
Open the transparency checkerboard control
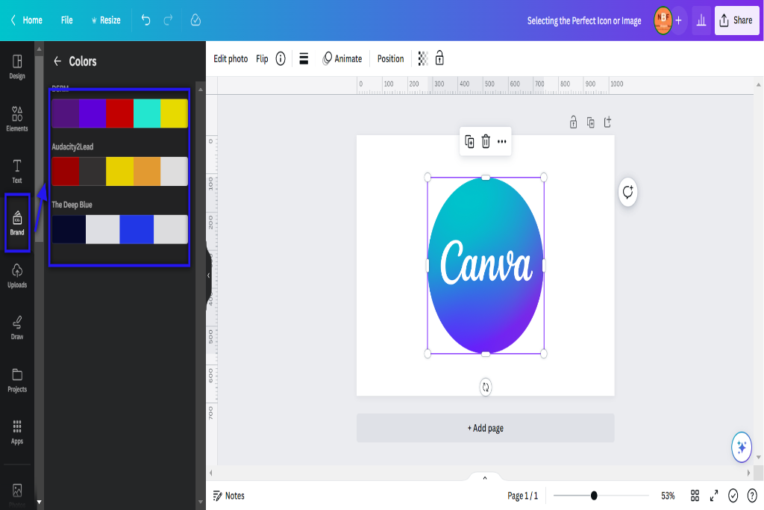[423, 58]
